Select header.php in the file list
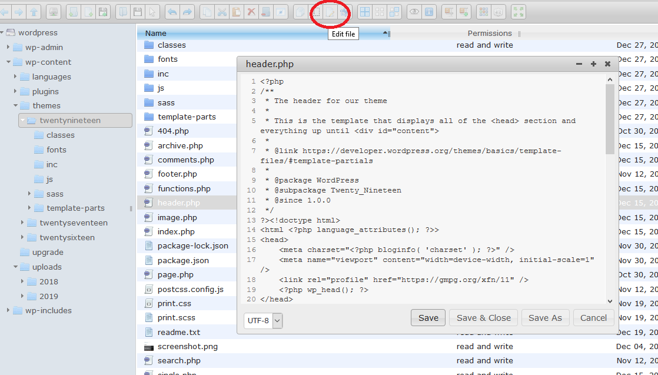Viewport: 658px width, 375px height. click(178, 203)
